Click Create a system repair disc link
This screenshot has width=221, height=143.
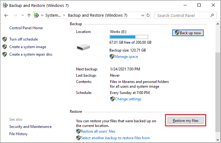pos(31,54)
